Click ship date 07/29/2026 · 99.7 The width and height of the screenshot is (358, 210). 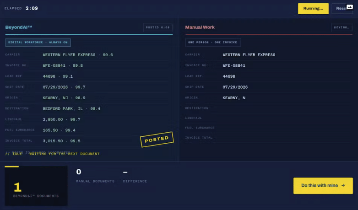(64, 87)
